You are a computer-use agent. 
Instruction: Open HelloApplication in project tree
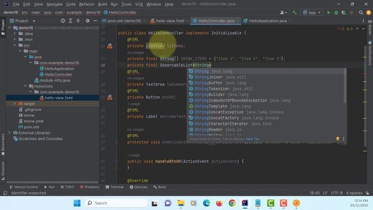(59, 69)
